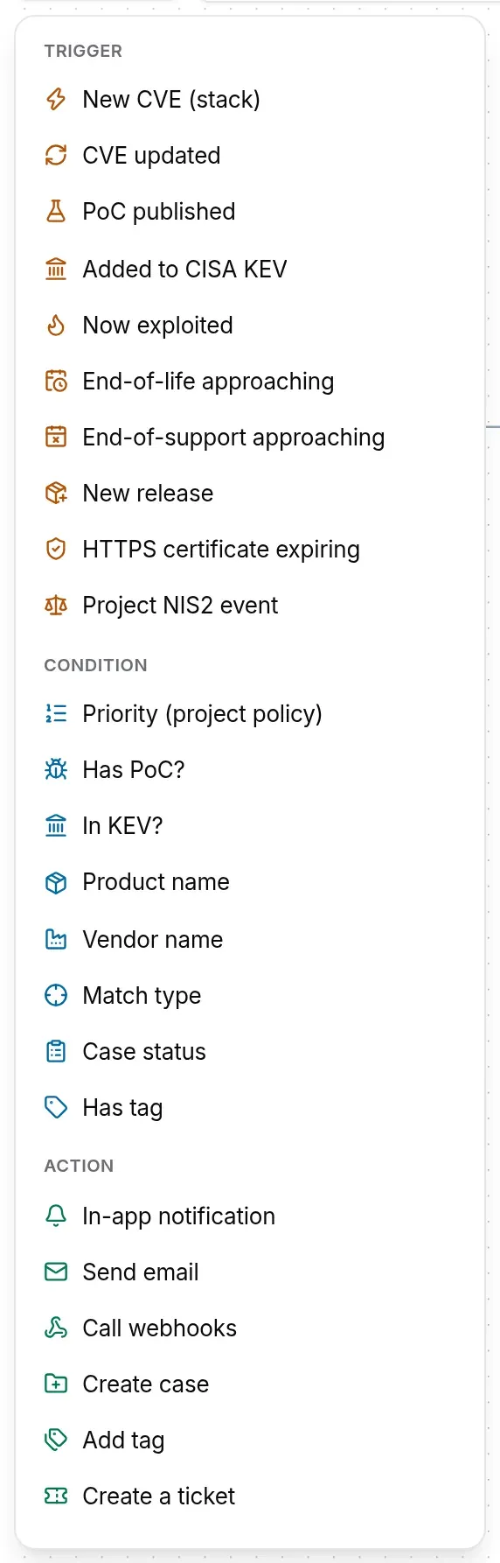Click the orange bank icon for CISA KEV
The image size is (500, 1563).
click(56, 270)
